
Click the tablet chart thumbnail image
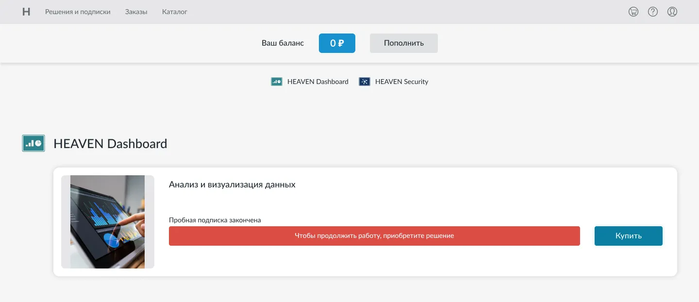[x=108, y=222]
